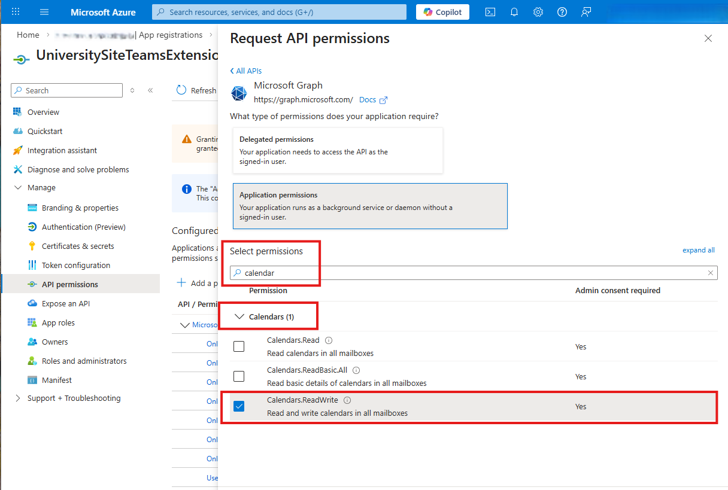Open Token configuration
The height and width of the screenshot is (490, 728).
point(76,265)
